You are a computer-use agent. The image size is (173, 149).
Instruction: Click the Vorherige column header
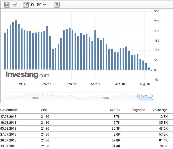tap(160, 110)
